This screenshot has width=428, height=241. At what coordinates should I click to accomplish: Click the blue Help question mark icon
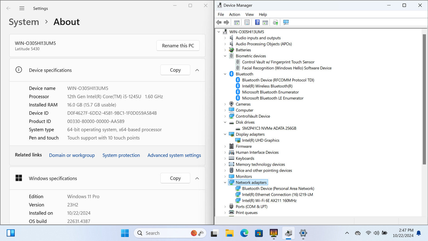pyautogui.click(x=257, y=22)
